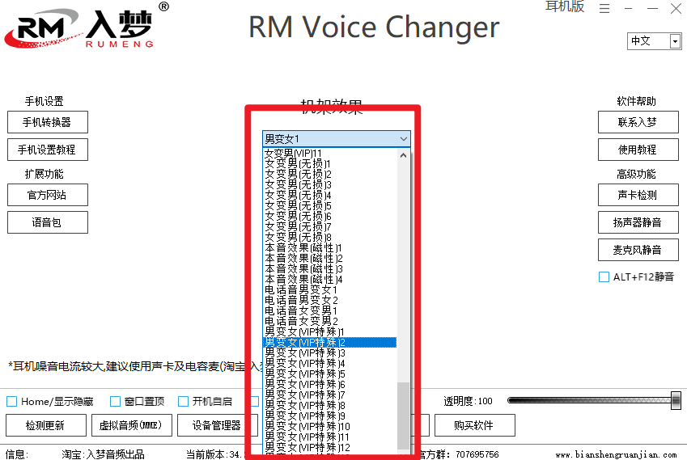Pick 电话音男变女2 option
Screen dimensions: 687x460
(x=330, y=300)
